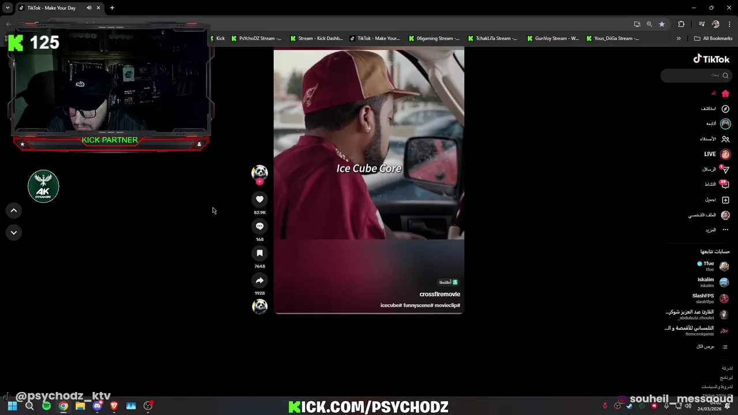Open Windows taskbar search
The width and height of the screenshot is (738, 415).
click(29, 406)
